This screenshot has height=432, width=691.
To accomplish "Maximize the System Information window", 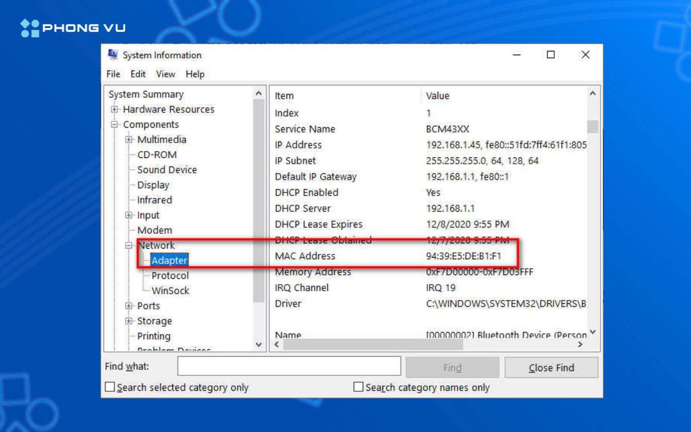I will (551, 55).
